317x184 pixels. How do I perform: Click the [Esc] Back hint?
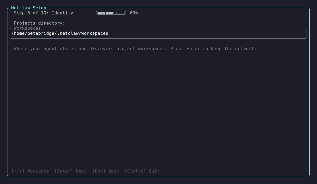(106, 171)
